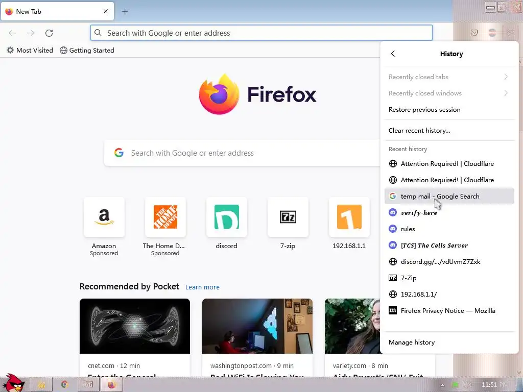This screenshot has width=523, height=392.
Task: Open first Attention Required! Cloudflare entry
Action: tap(449, 164)
